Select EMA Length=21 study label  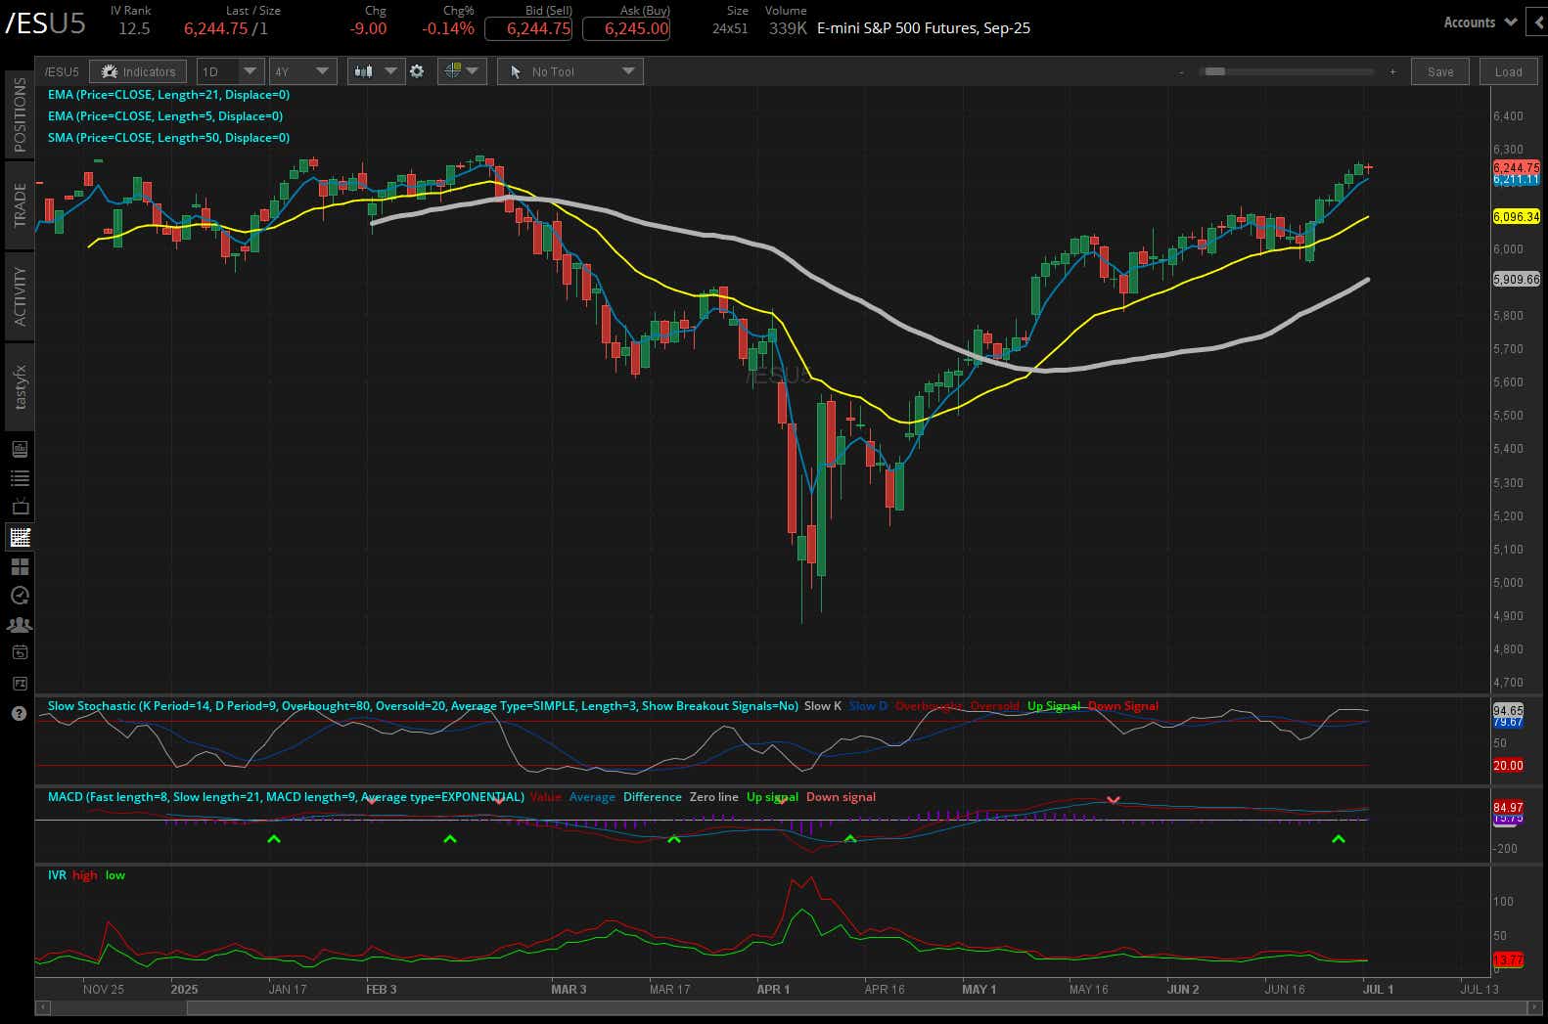(168, 95)
